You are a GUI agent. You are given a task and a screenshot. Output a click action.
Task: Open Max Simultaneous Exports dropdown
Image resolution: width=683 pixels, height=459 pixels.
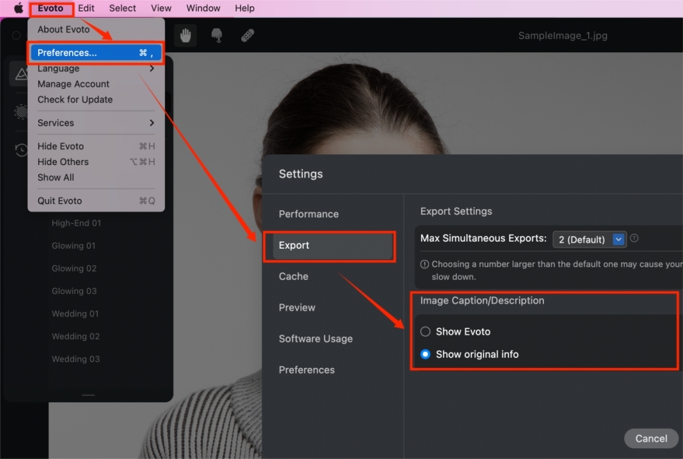(590, 239)
